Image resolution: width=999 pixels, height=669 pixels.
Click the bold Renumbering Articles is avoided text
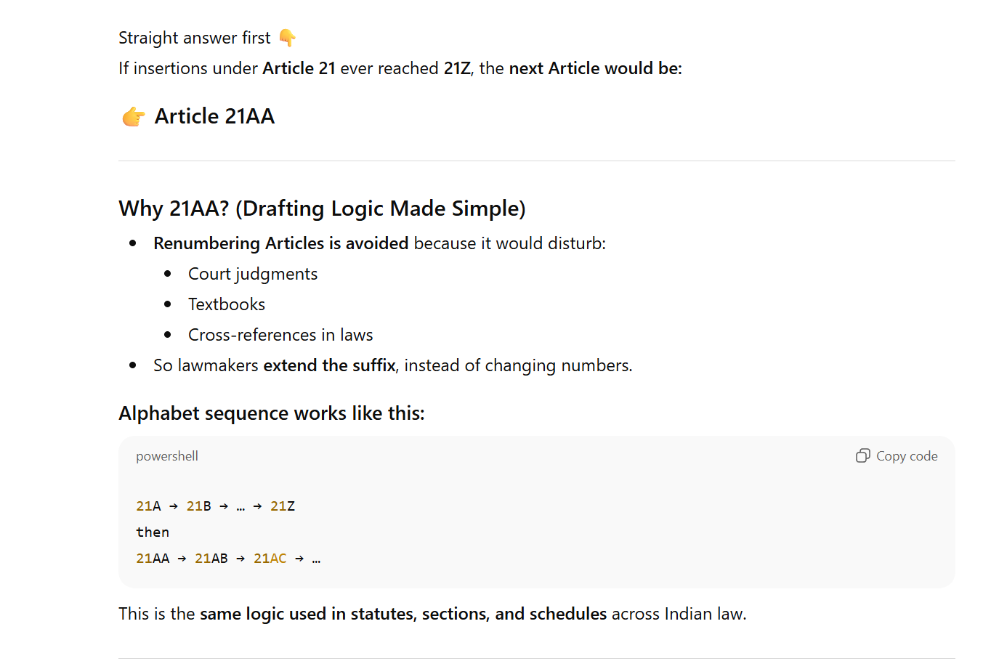(280, 243)
